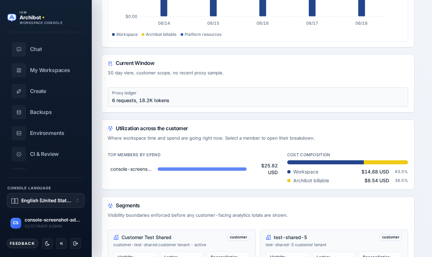Viewport: 432px width, 257px height.
Task: Click the FEEDBACK button
Action: tap(22, 243)
